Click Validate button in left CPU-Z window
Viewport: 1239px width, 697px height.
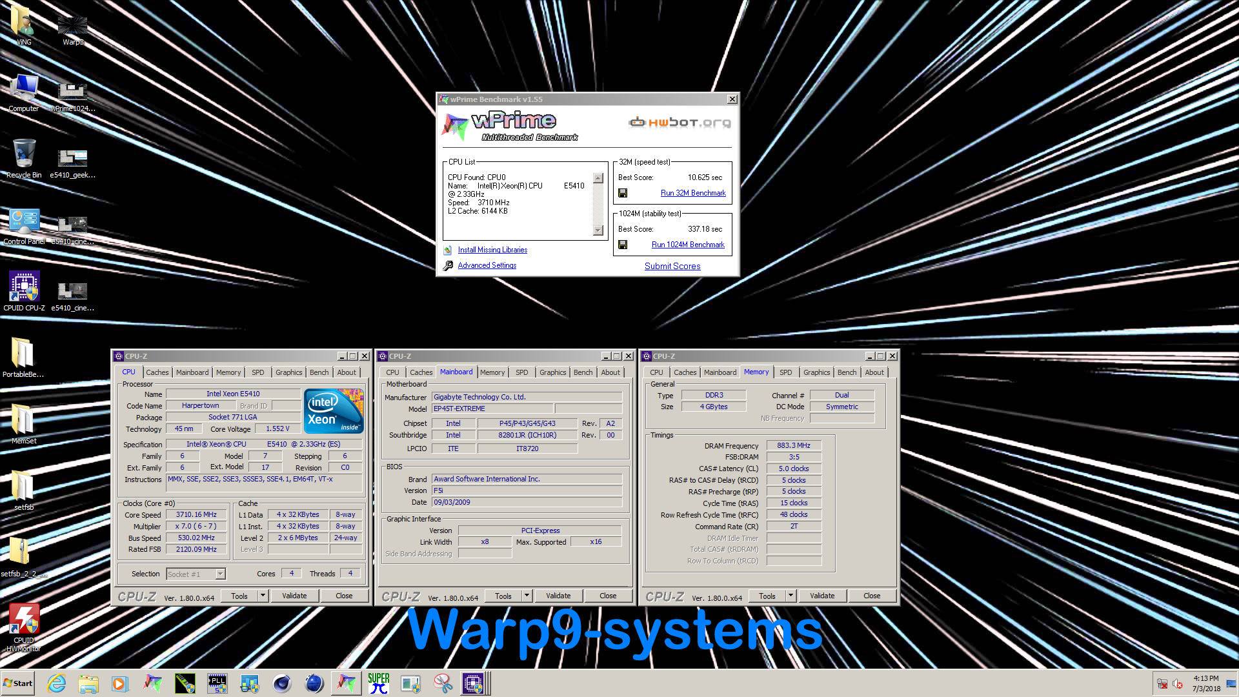point(294,596)
